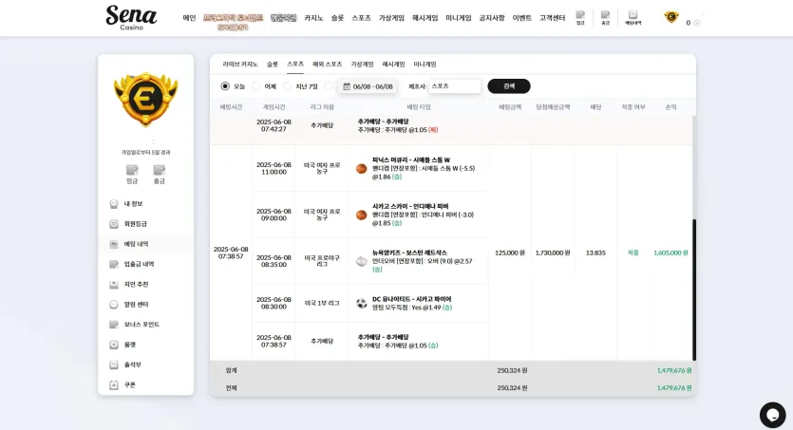This screenshot has width=793, height=430.
Task: Switch to the 해시게임 tab in betting history
Action: pos(393,65)
